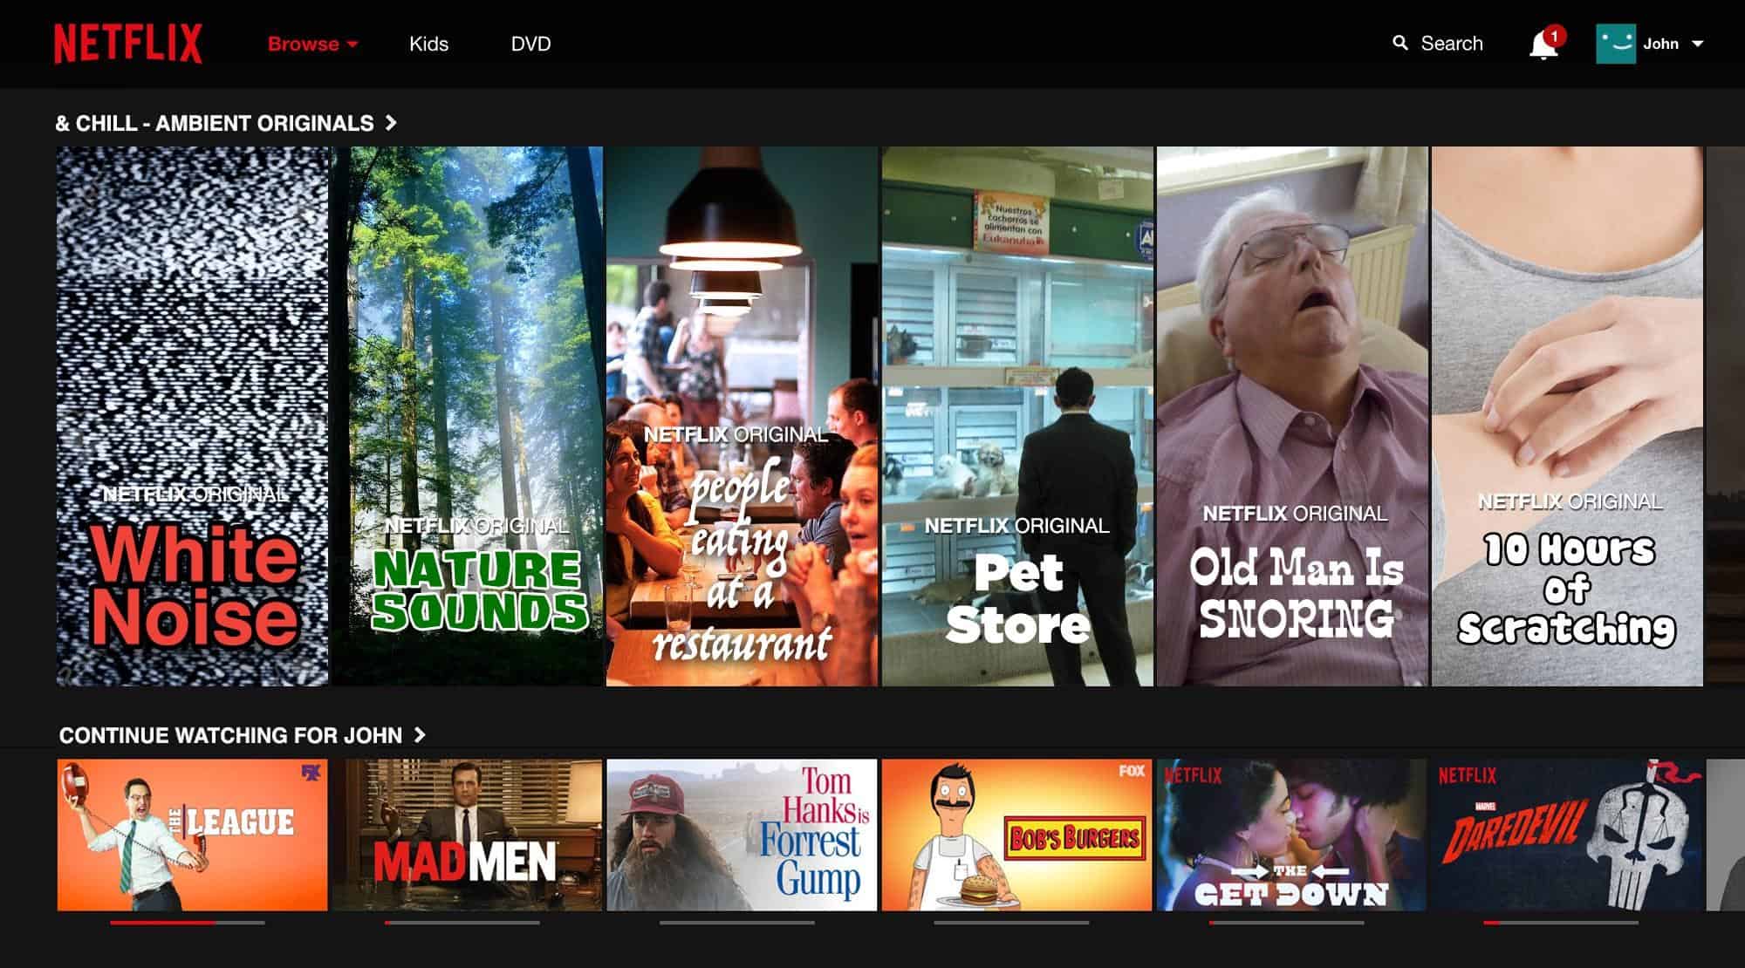Open the Pet Store poster
Viewport: 1745px width, 968px height.
(x=1017, y=416)
